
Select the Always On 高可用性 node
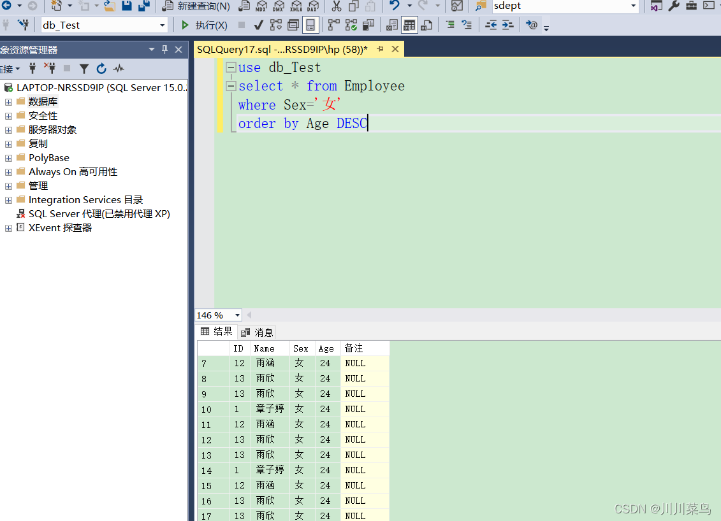tap(73, 172)
